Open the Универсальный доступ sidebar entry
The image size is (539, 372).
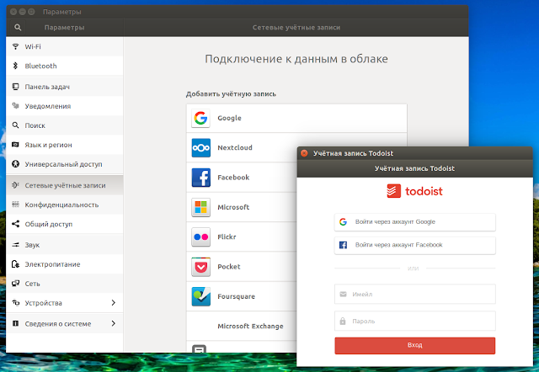coord(65,164)
